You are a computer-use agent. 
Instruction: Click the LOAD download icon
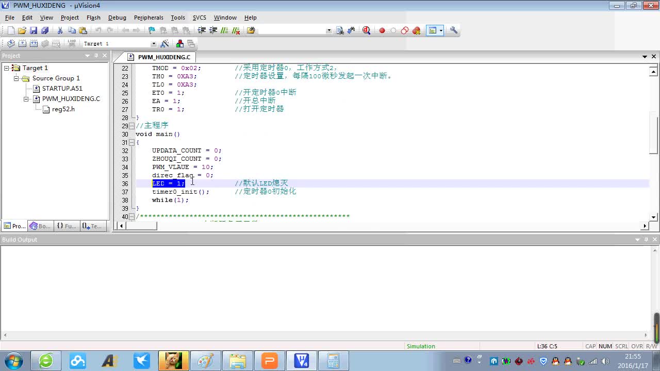[72, 44]
